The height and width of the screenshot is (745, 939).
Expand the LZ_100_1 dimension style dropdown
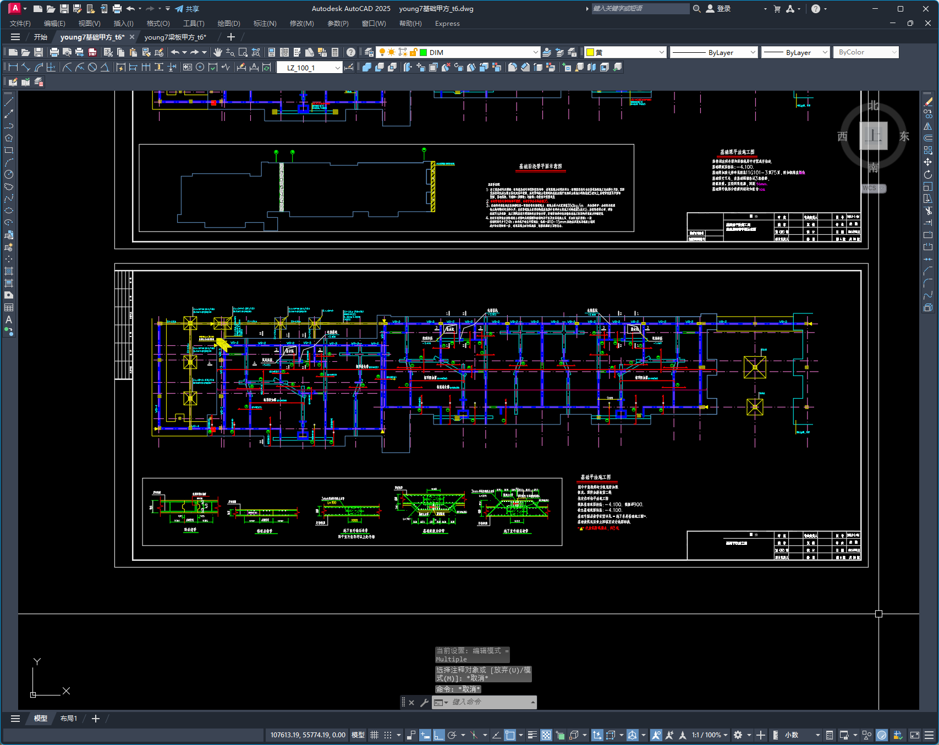pos(337,68)
